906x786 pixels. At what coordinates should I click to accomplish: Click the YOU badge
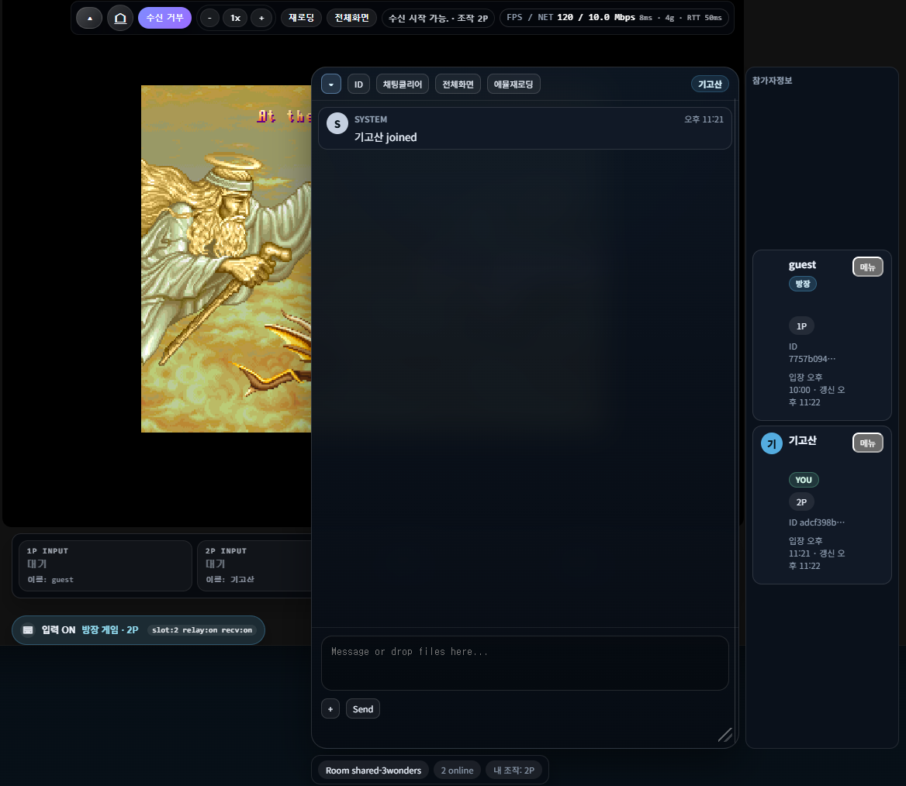(803, 480)
